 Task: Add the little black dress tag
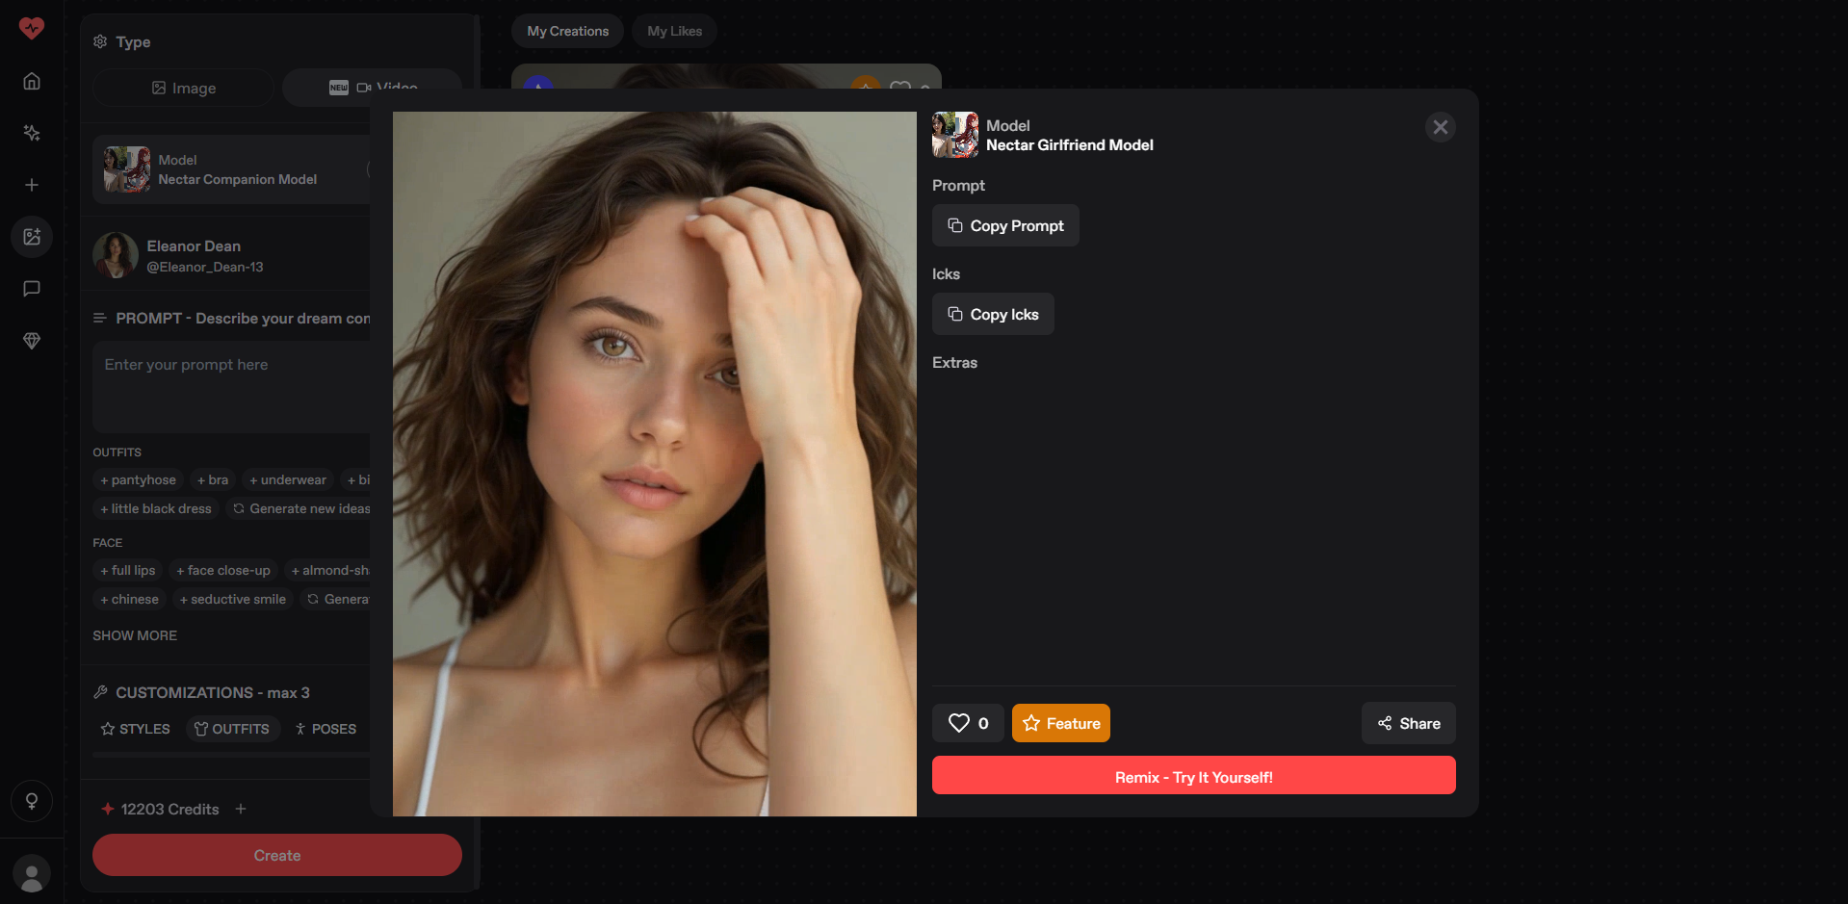tap(156, 508)
